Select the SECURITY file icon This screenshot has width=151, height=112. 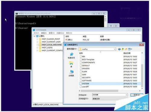pos(81,77)
